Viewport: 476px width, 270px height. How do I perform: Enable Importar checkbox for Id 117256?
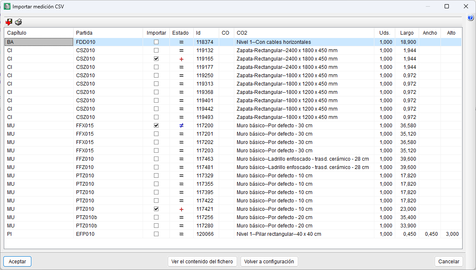pyautogui.click(x=156, y=217)
